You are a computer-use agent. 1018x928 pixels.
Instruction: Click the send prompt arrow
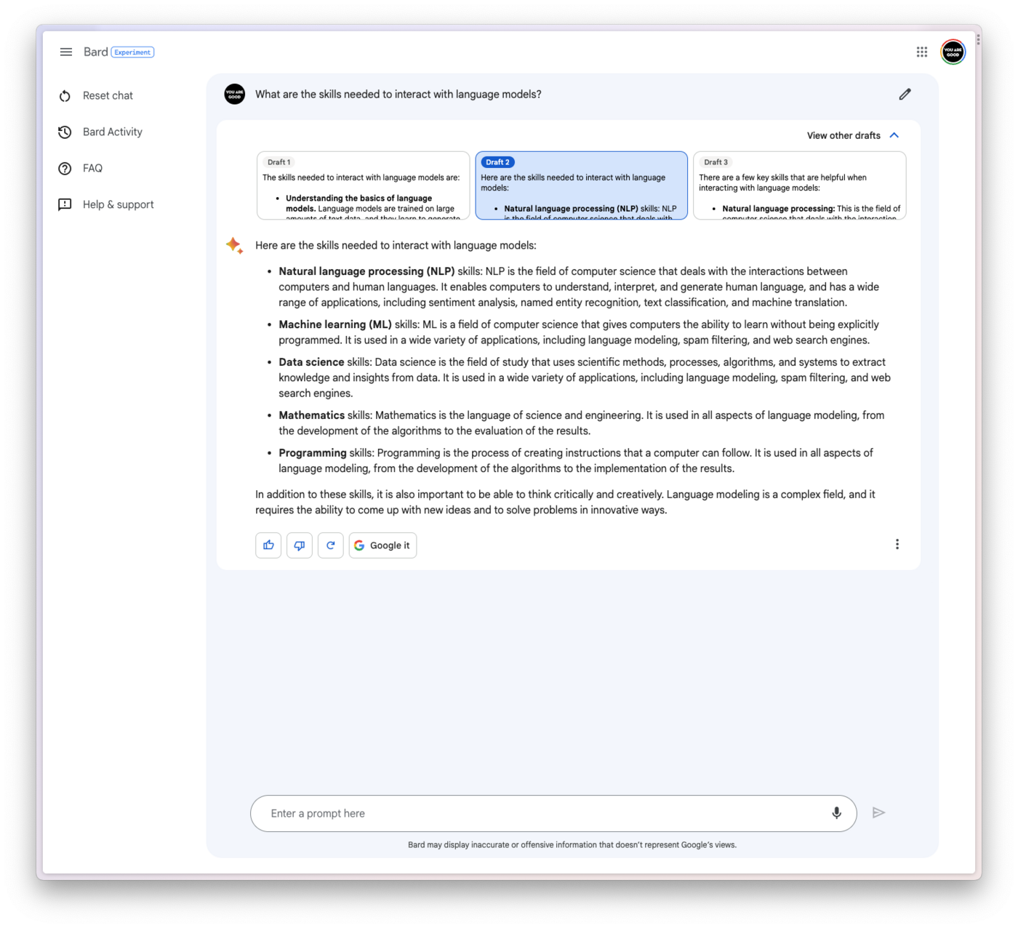[x=878, y=813]
